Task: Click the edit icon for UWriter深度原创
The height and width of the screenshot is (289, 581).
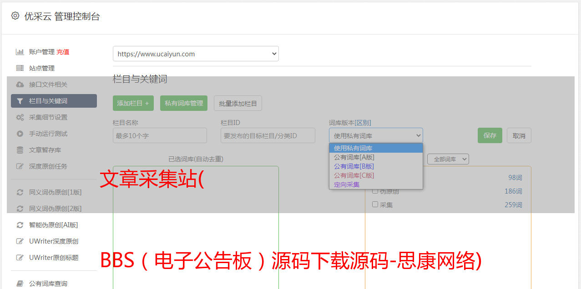Action: [x=20, y=241]
